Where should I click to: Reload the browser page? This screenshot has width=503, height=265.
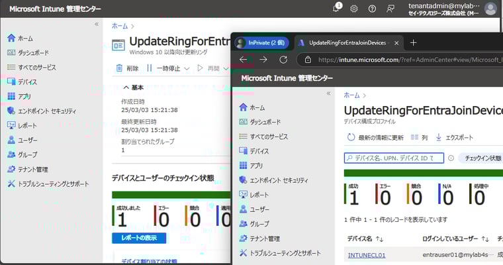[283, 60]
